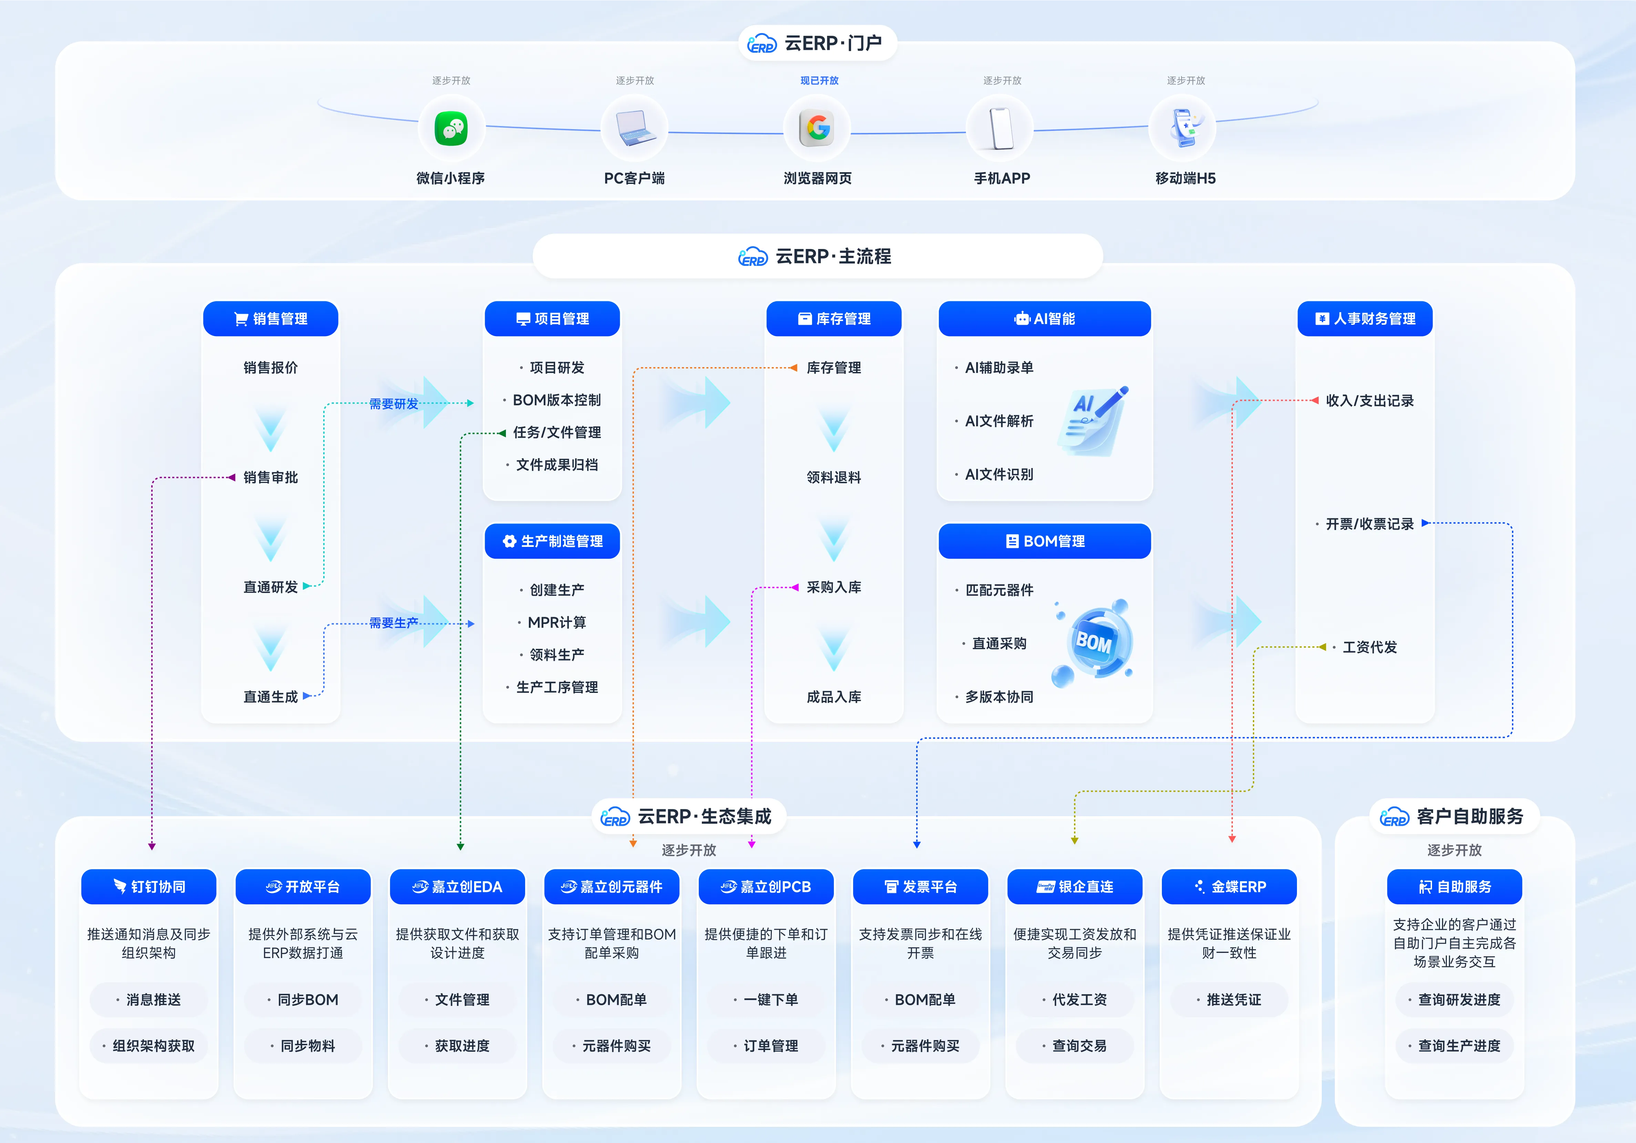This screenshot has height=1143, width=1636.
Task: Click the 推送凭证 item under 金蝶ERP
Action: [1229, 1000]
